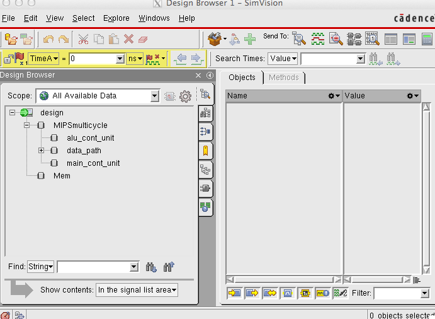Open the Show contents dropdown
Image resolution: width=435 pixels, height=319 pixels.
(x=137, y=290)
